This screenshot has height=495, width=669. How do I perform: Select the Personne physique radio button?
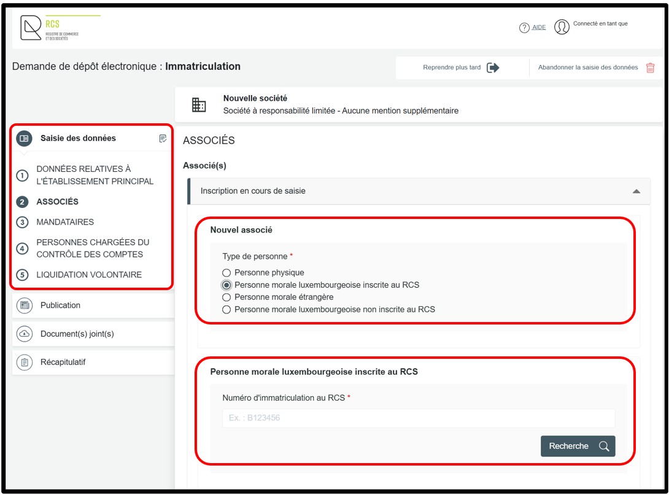(226, 272)
